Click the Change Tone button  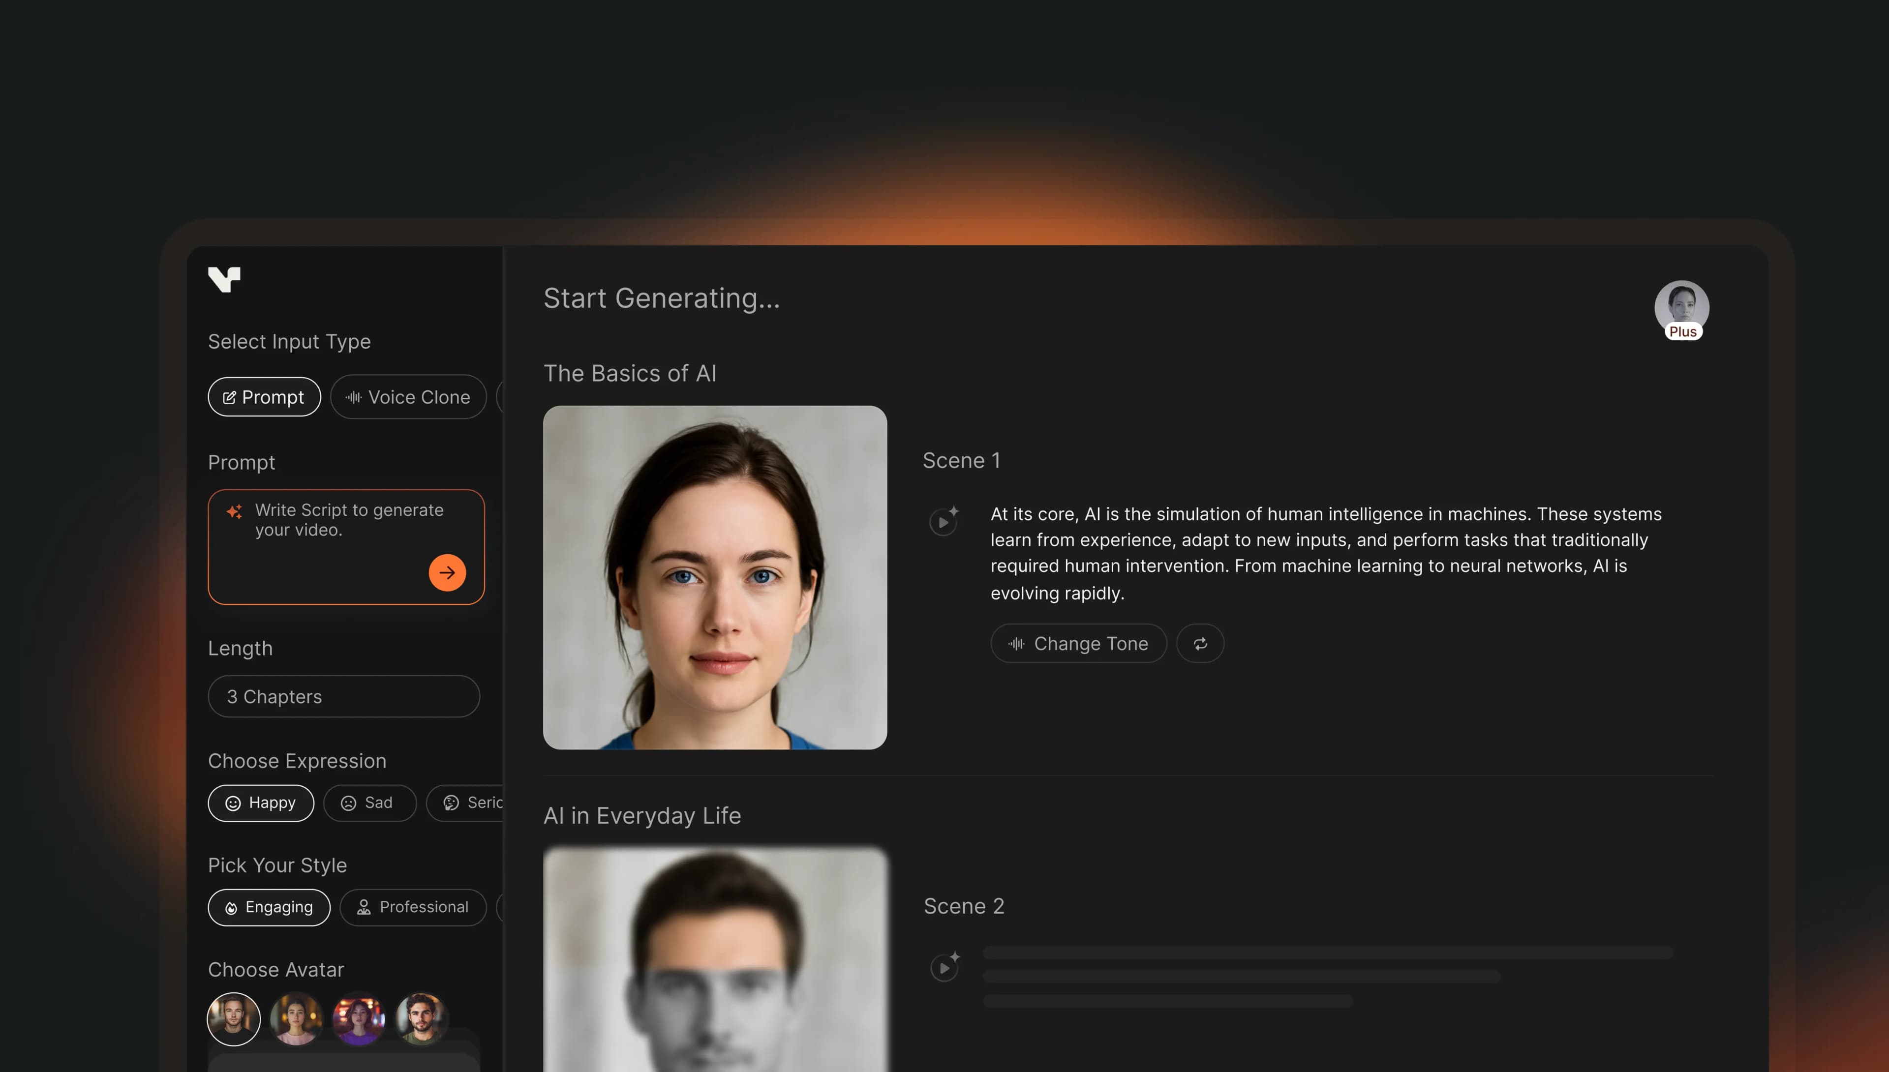[x=1078, y=643]
